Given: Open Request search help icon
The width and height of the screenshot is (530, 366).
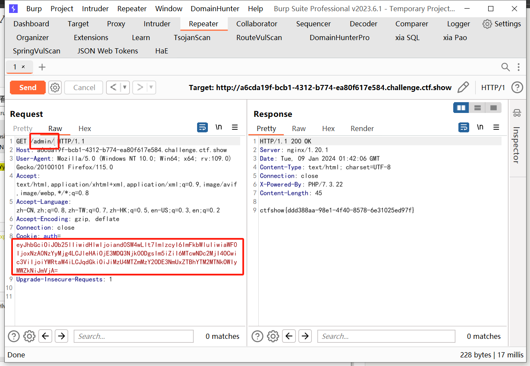Looking at the screenshot, I should tap(14, 336).
